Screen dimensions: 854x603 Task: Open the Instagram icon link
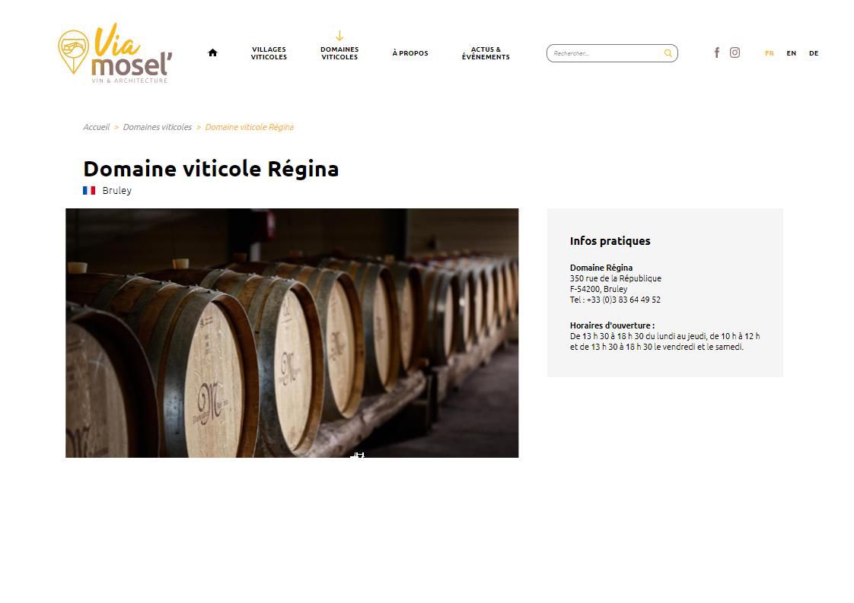click(x=735, y=52)
